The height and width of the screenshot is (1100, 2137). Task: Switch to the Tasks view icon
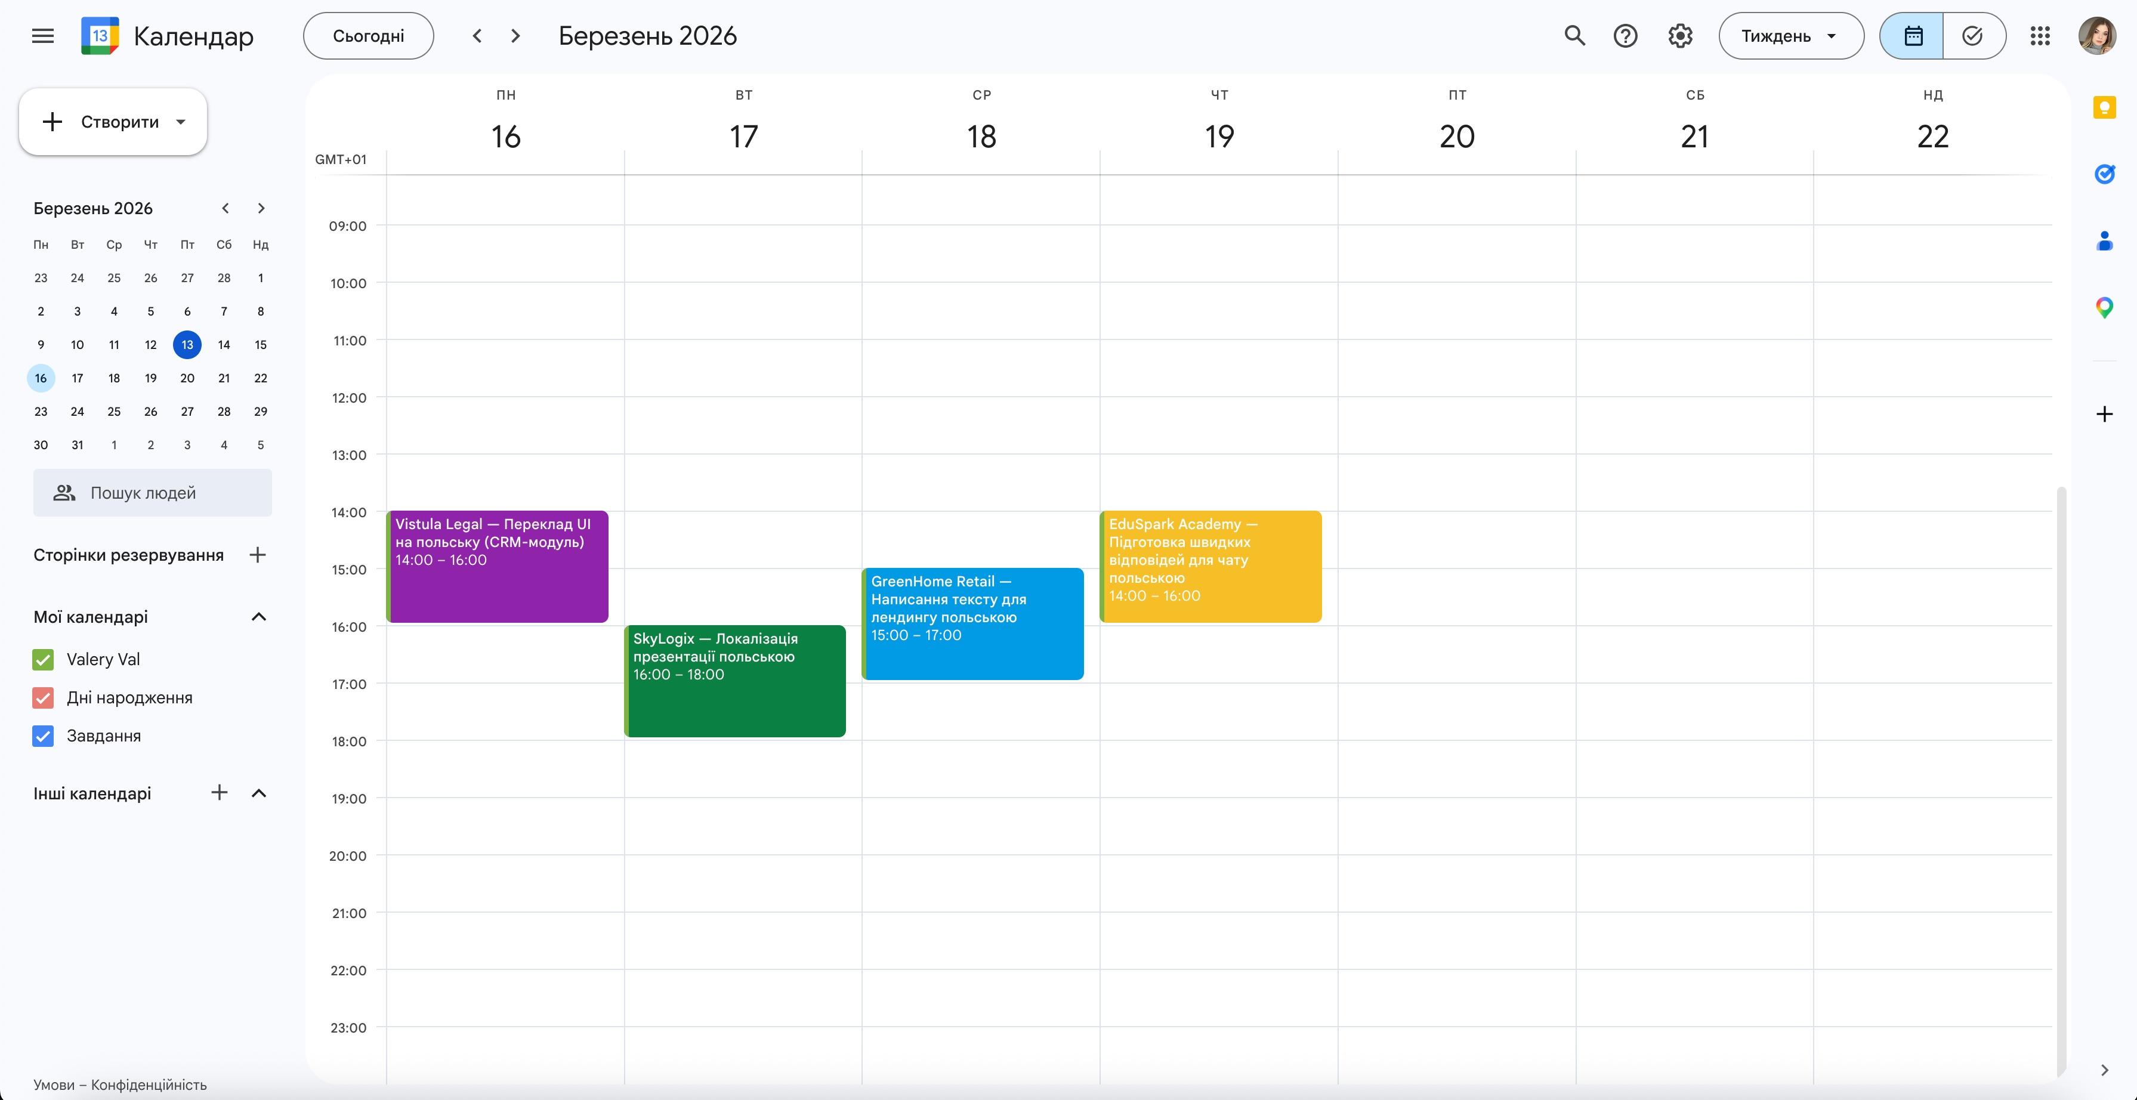[1973, 36]
